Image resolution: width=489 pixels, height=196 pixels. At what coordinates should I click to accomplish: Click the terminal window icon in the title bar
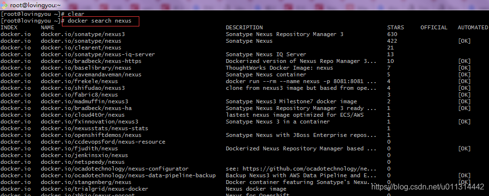(5, 5)
